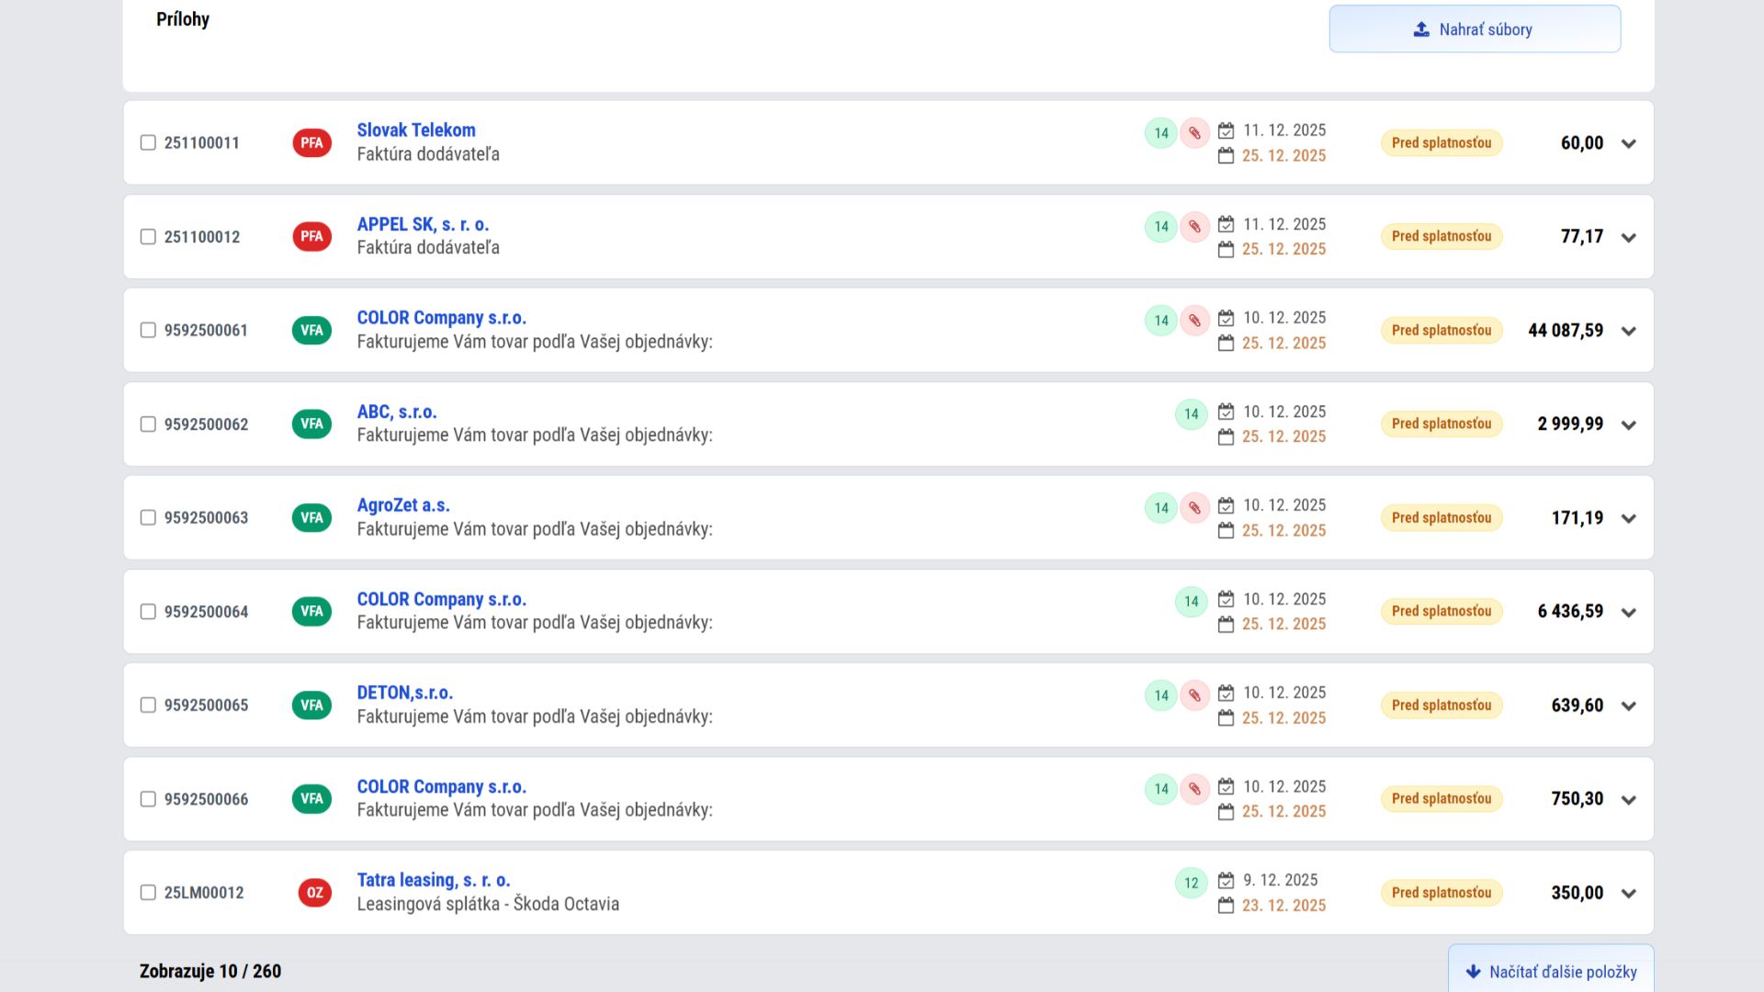This screenshot has width=1764, height=992.
Task: Click paperclip attachment icon on Slovak Telekom row
Action: pyautogui.click(x=1194, y=133)
